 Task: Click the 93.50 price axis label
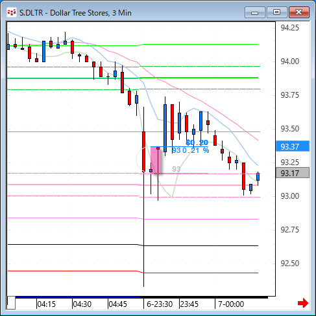click(x=290, y=129)
